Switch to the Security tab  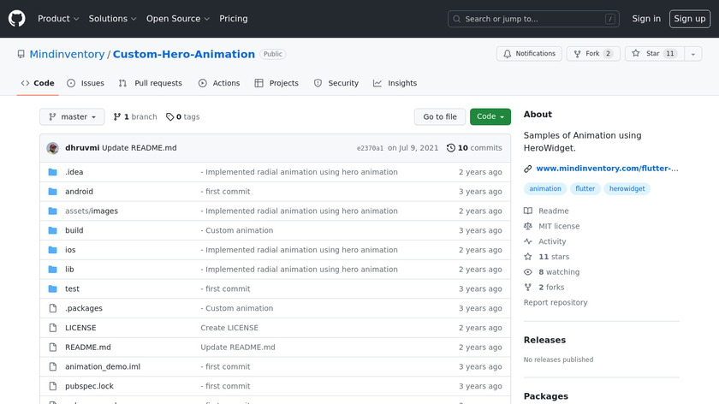[x=336, y=83]
